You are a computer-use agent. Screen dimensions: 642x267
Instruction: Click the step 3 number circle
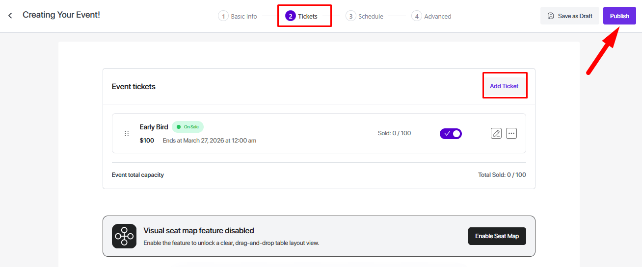(350, 16)
